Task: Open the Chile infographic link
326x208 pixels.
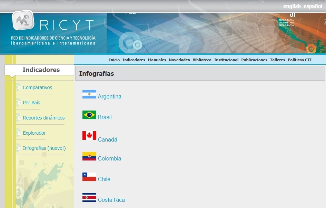Action: tap(104, 179)
